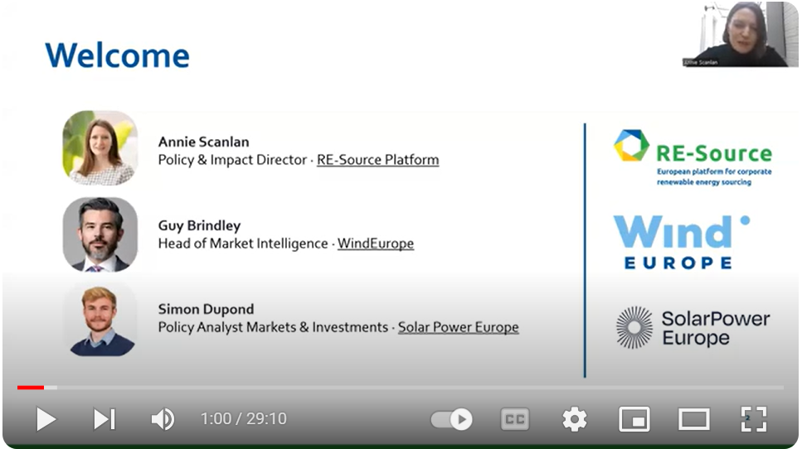Open the settings gear menu
This screenshot has width=802, height=449.
click(575, 419)
